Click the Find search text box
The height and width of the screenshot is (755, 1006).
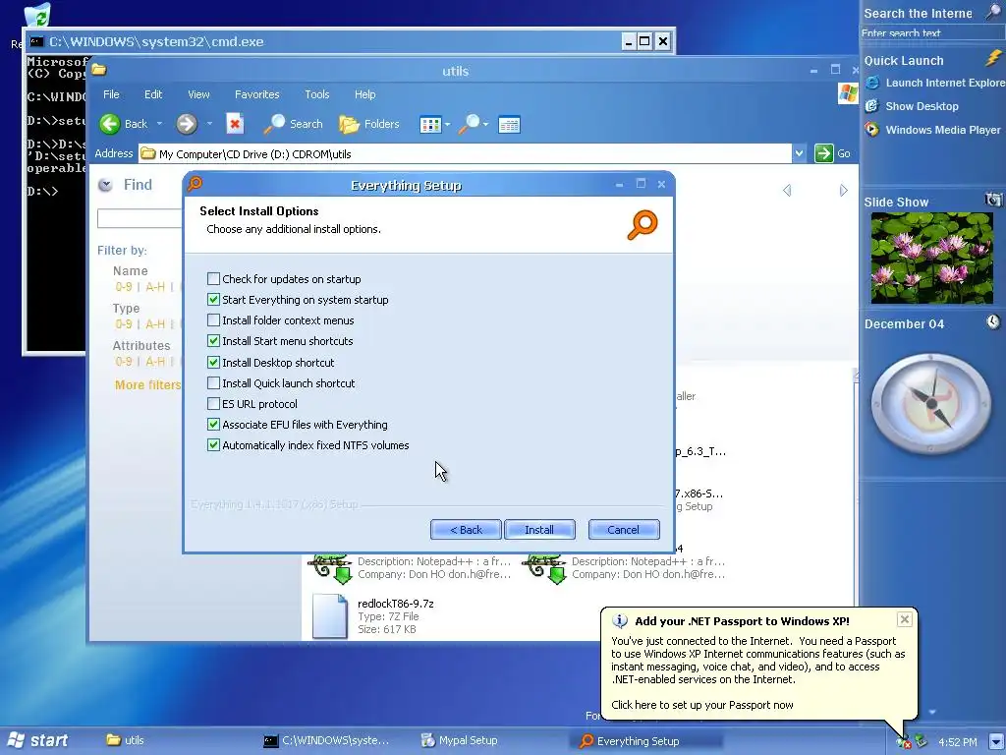pos(140,218)
